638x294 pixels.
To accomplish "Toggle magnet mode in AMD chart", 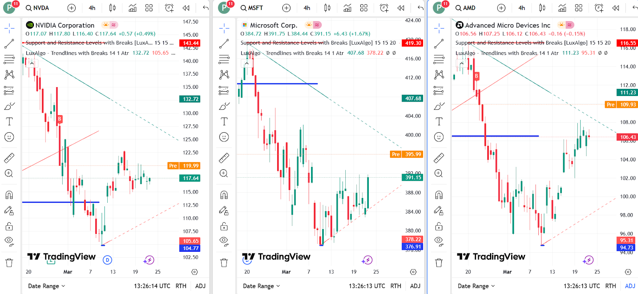I will (439, 195).
